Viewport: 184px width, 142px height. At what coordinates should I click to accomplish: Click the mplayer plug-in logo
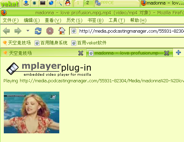click(x=49, y=69)
